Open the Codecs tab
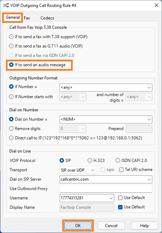162x233 pixels. coord(47,18)
